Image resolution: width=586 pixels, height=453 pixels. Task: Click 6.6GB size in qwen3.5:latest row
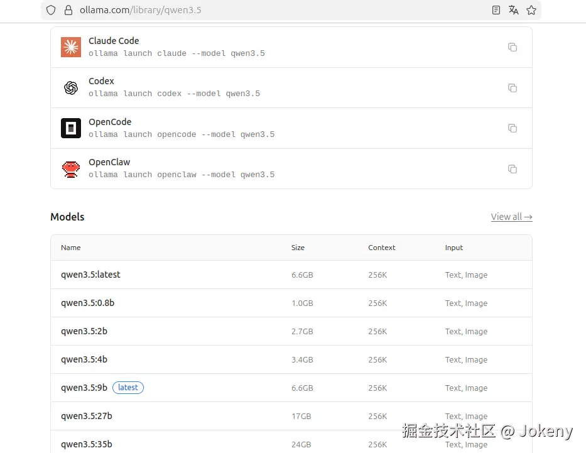pos(302,275)
